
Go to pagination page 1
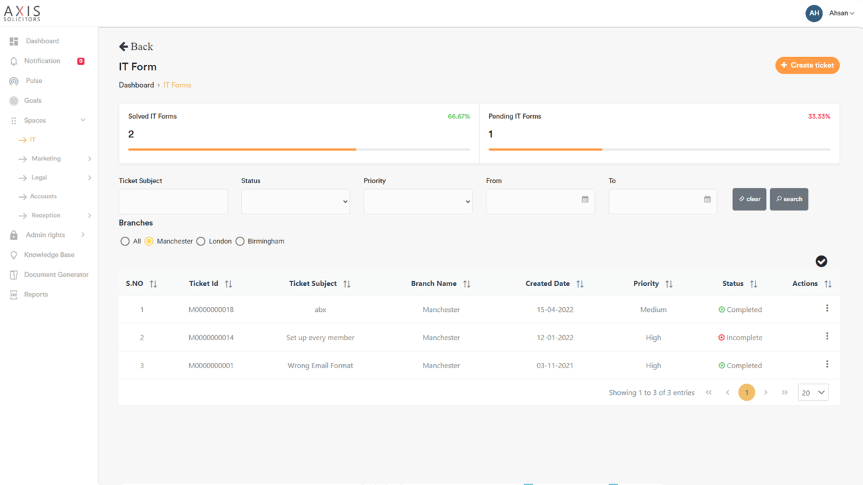tap(746, 393)
